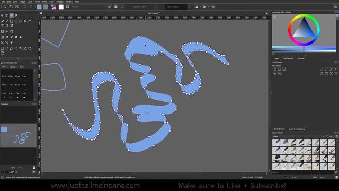Image resolution: width=339 pixels, height=191 pixels.
Task: Select the Gradient tool
Action: coord(2,37)
